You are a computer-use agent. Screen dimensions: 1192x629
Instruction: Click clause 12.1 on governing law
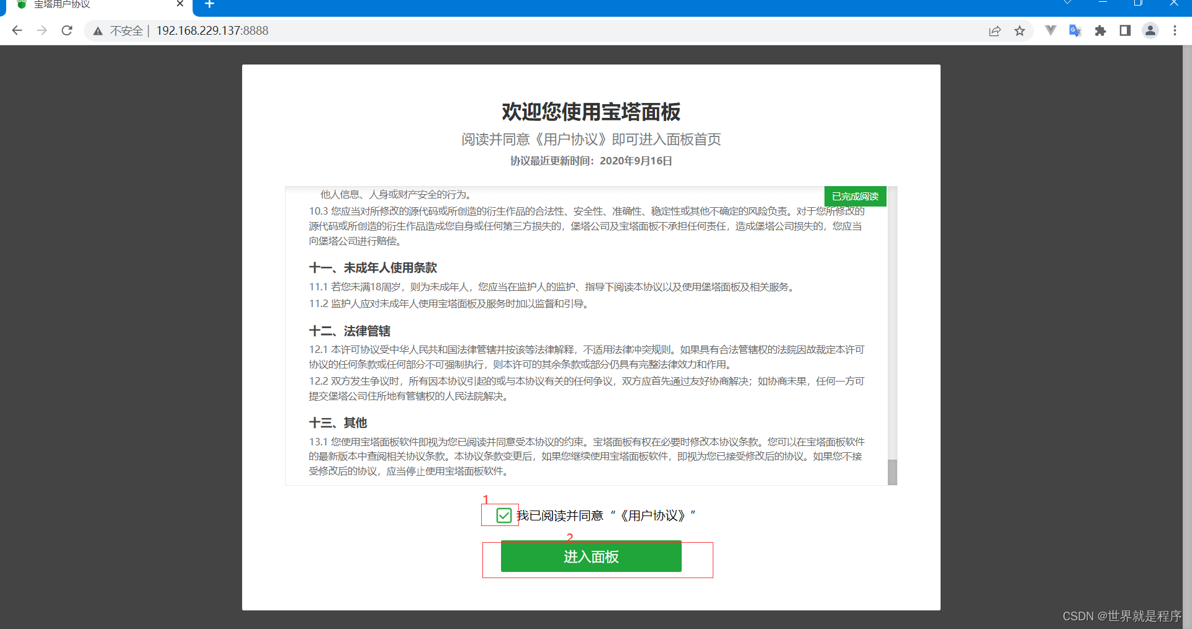[587, 357]
